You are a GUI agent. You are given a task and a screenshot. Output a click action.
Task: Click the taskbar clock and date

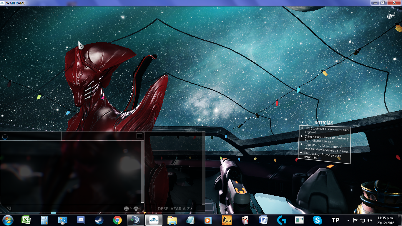coord(386,220)
